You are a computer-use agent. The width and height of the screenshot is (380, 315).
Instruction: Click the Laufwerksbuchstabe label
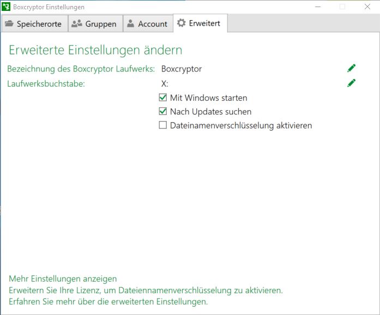tap(46, 83)
